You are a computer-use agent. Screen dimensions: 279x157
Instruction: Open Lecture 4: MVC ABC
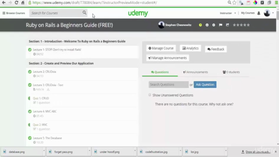pyautogui.click(x=44, y=112)
